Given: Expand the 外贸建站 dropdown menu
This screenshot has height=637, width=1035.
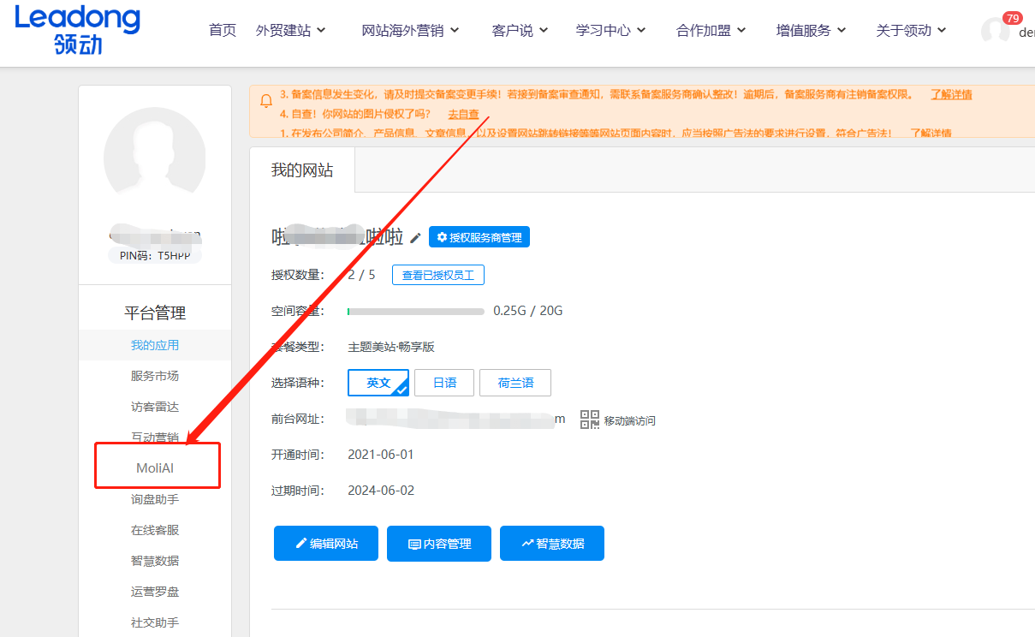Looking at the screenshot, I should coord(290,30).
